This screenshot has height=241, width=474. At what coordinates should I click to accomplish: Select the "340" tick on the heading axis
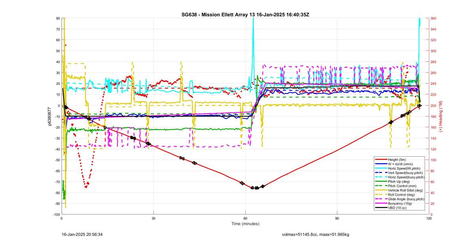434,29
